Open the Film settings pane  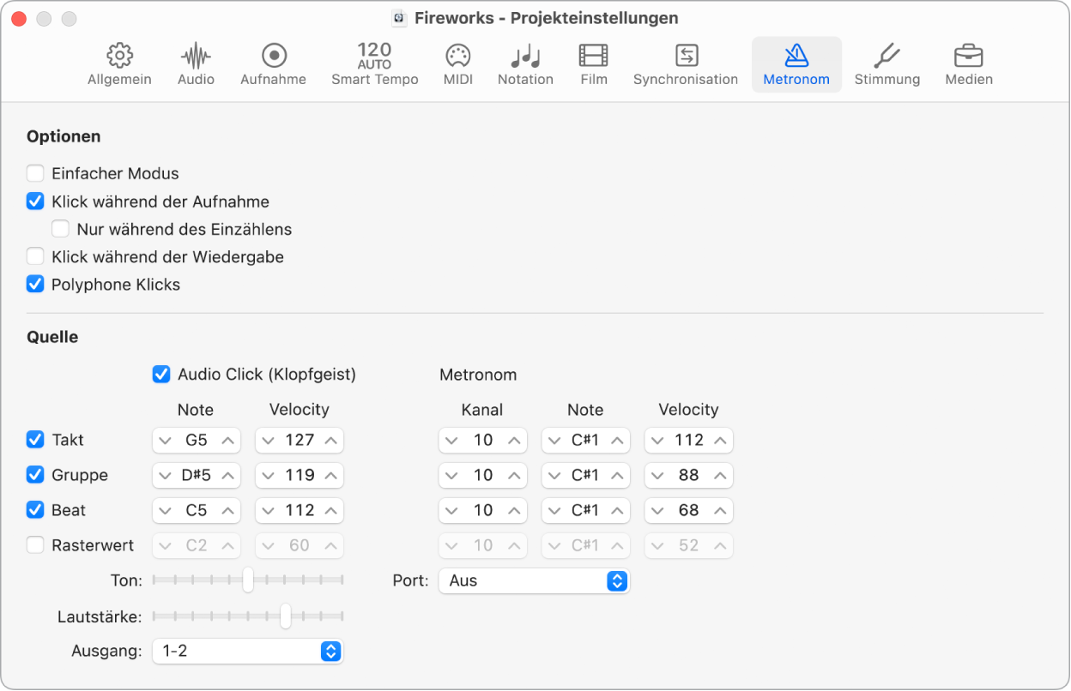[x=593, y=64]
